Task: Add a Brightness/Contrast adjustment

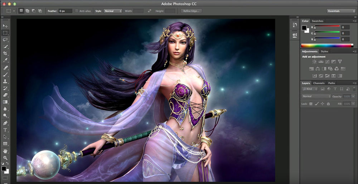Action: (x=314, y=61)
